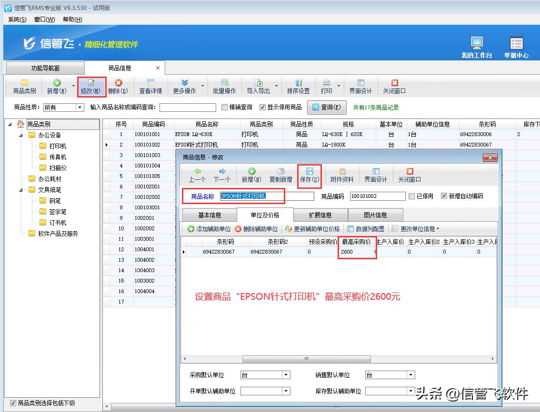Open the 窗口(W) menu
This screenshot has height=412, width=540.
(43, 19)
